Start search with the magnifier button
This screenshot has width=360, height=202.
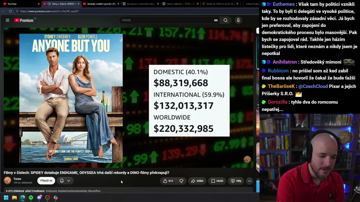[226, 20]
